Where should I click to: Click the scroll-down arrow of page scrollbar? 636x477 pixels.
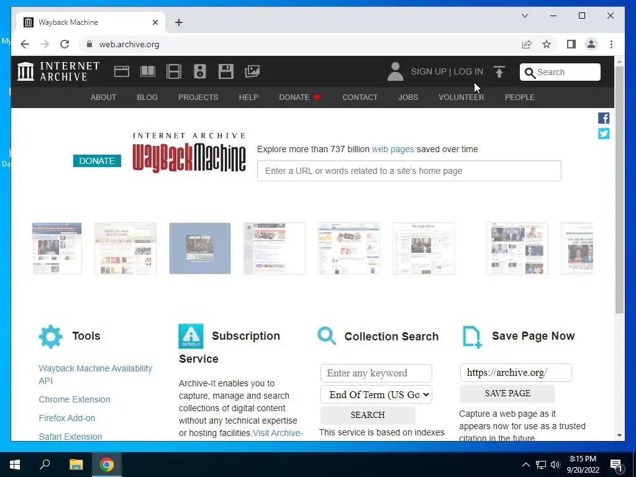(619, 435)
